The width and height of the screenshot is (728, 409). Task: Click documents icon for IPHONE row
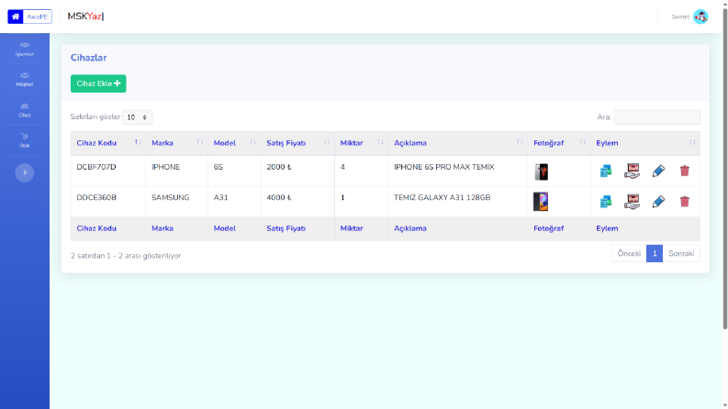pyautogui.click(x=605, y=171)
